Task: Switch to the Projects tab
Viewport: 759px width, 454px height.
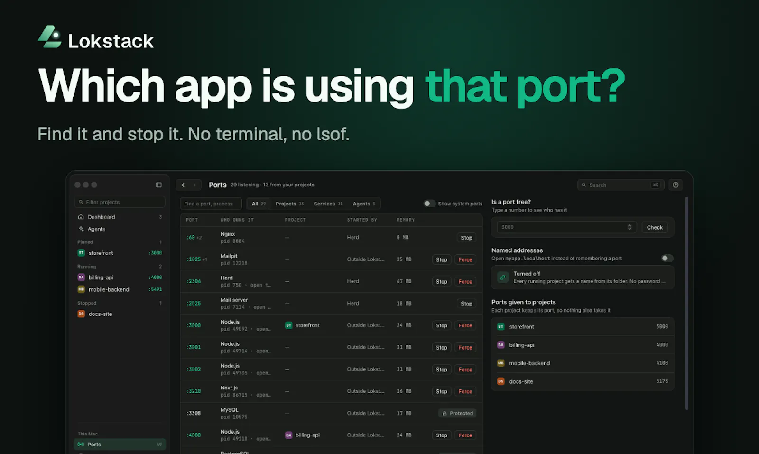Action: point(289,204)
